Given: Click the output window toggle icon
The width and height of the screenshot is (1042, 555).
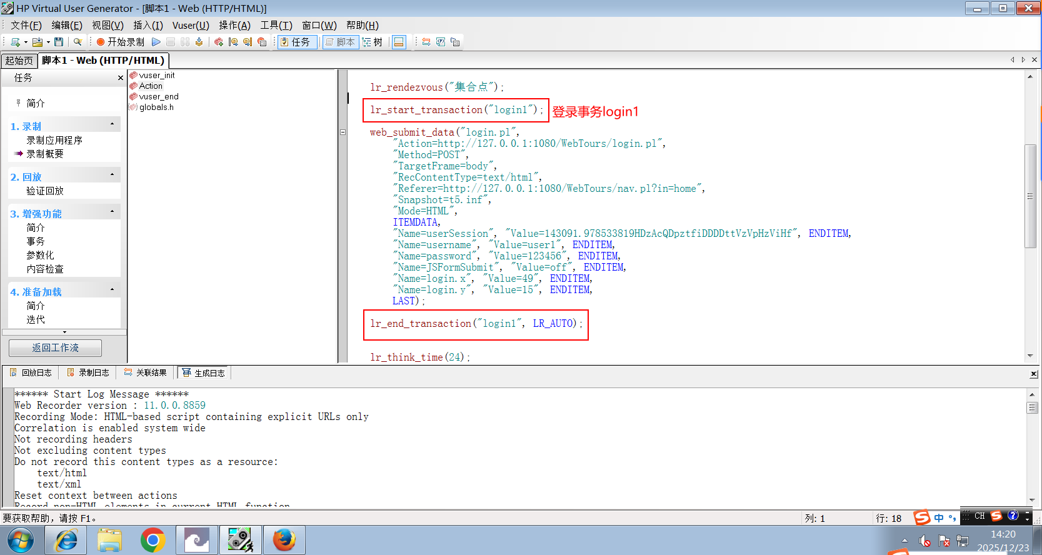Looking at the screenshot, I should [x=399, y=42].
